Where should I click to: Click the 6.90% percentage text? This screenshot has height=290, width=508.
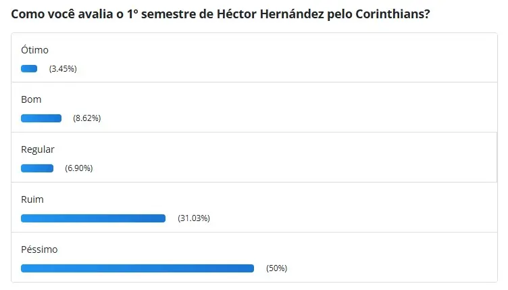pos(79,168)
